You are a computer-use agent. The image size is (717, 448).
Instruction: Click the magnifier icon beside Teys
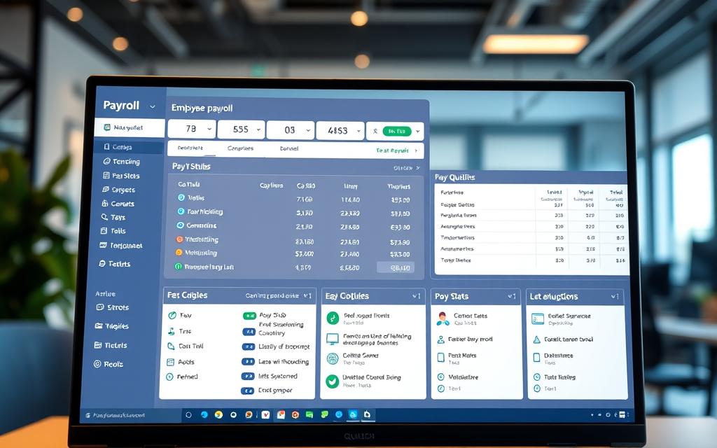[104, 218]
